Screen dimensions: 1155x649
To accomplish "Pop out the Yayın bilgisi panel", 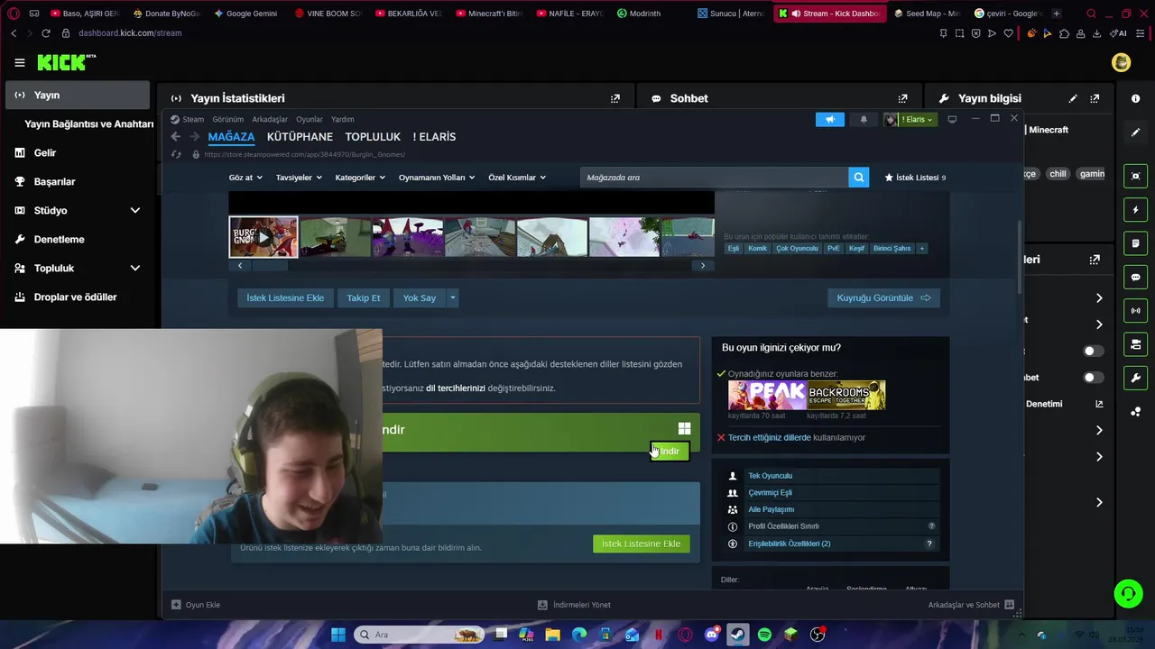I will (1095, 98).
